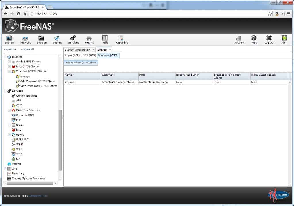Open the SSH service tree item
The image size is (294, 206).
tap(16, 149)
